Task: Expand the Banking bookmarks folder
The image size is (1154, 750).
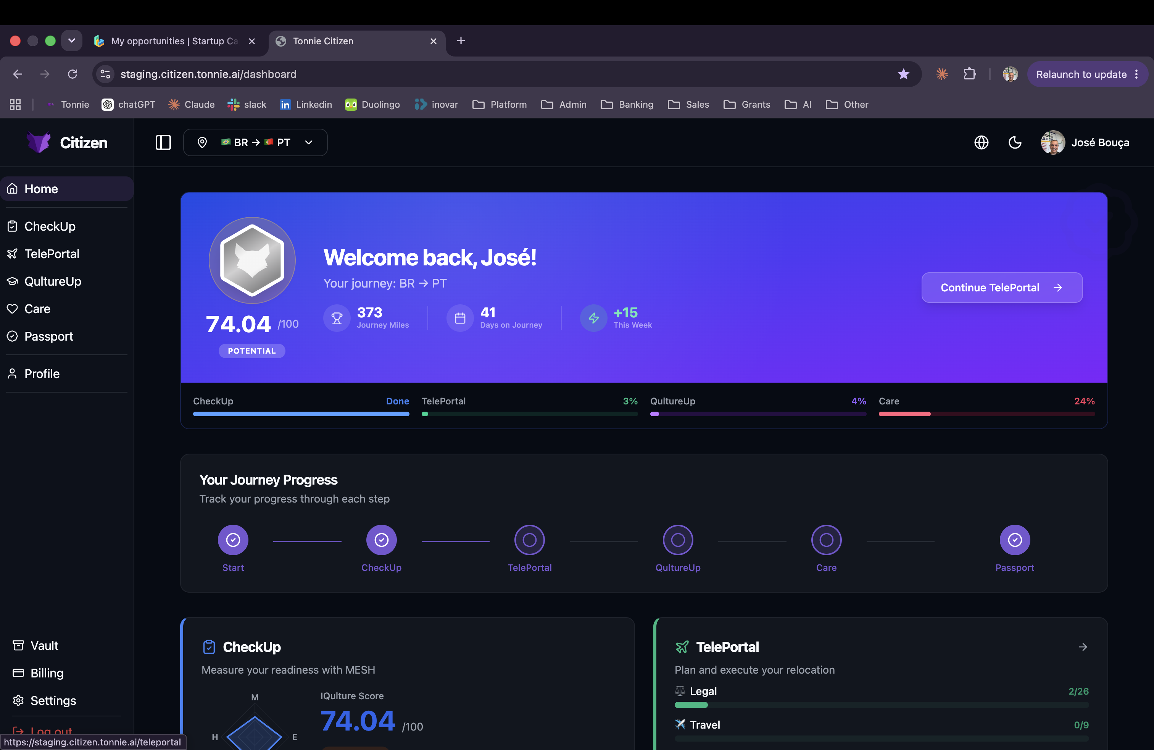Action: tap(627, 104)
